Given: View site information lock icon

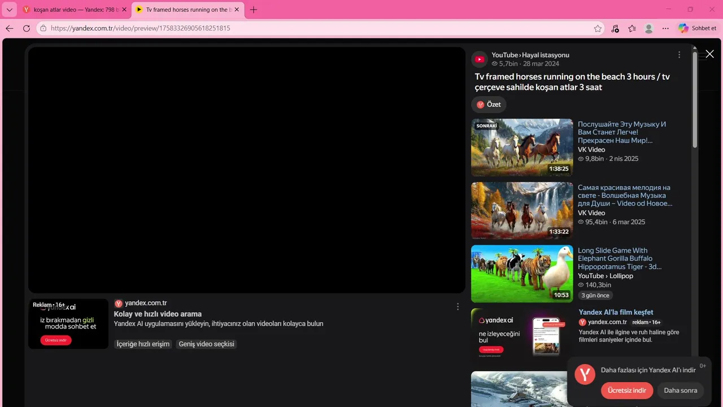Looking at the screenshot, I should (43, 28).
